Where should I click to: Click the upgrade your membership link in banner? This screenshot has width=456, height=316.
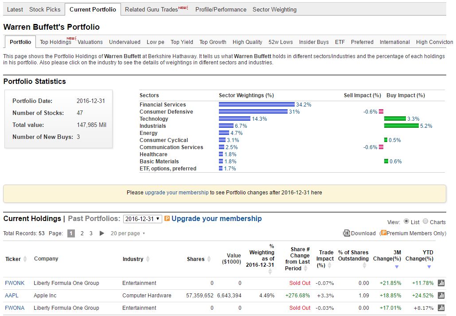[x=176, y=193]
